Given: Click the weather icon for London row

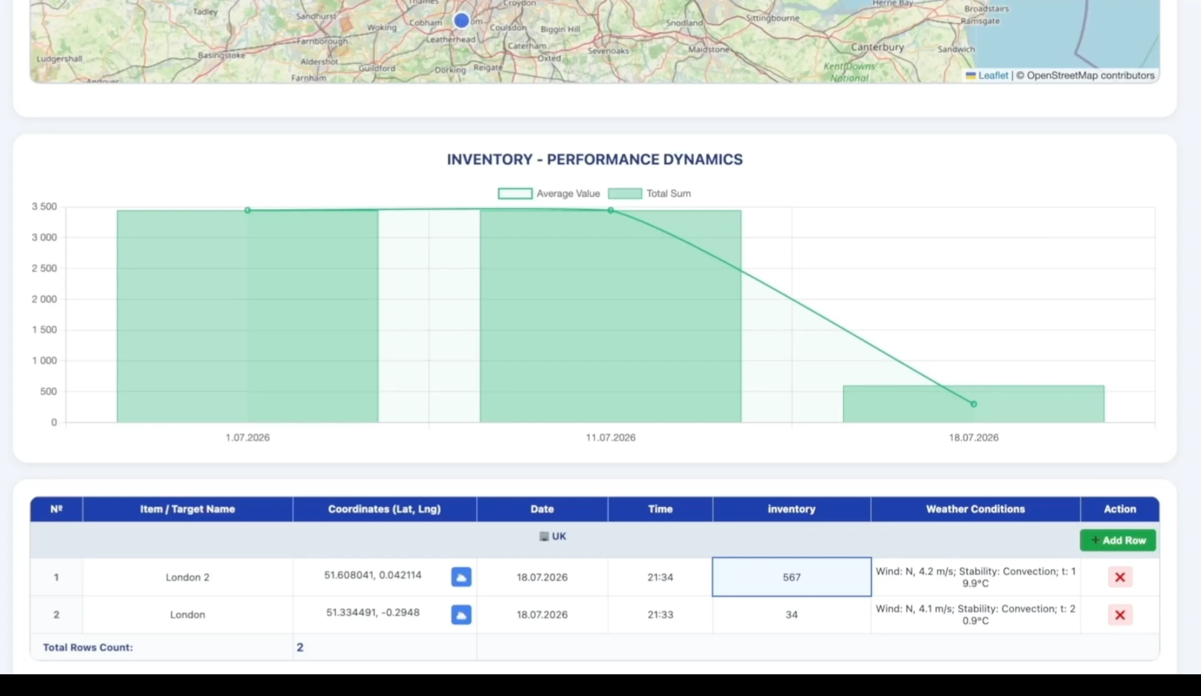Looking at the screenshot, I should [461, 615].
